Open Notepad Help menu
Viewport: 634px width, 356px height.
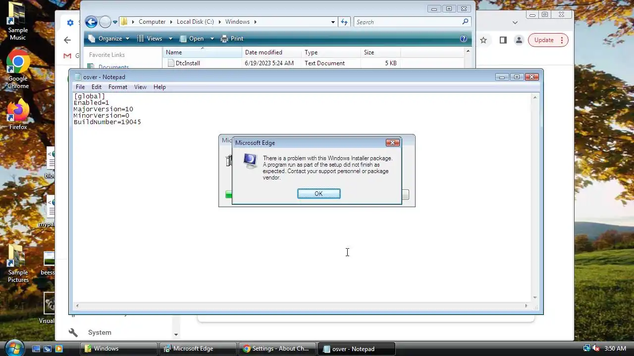[x=159, y=87]
